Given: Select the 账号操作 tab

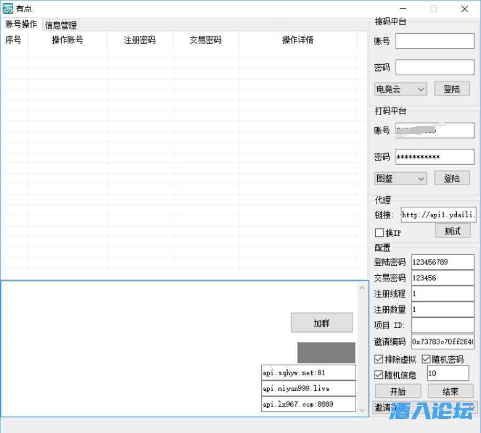Looking at the screenshot, I should (21, 24).
